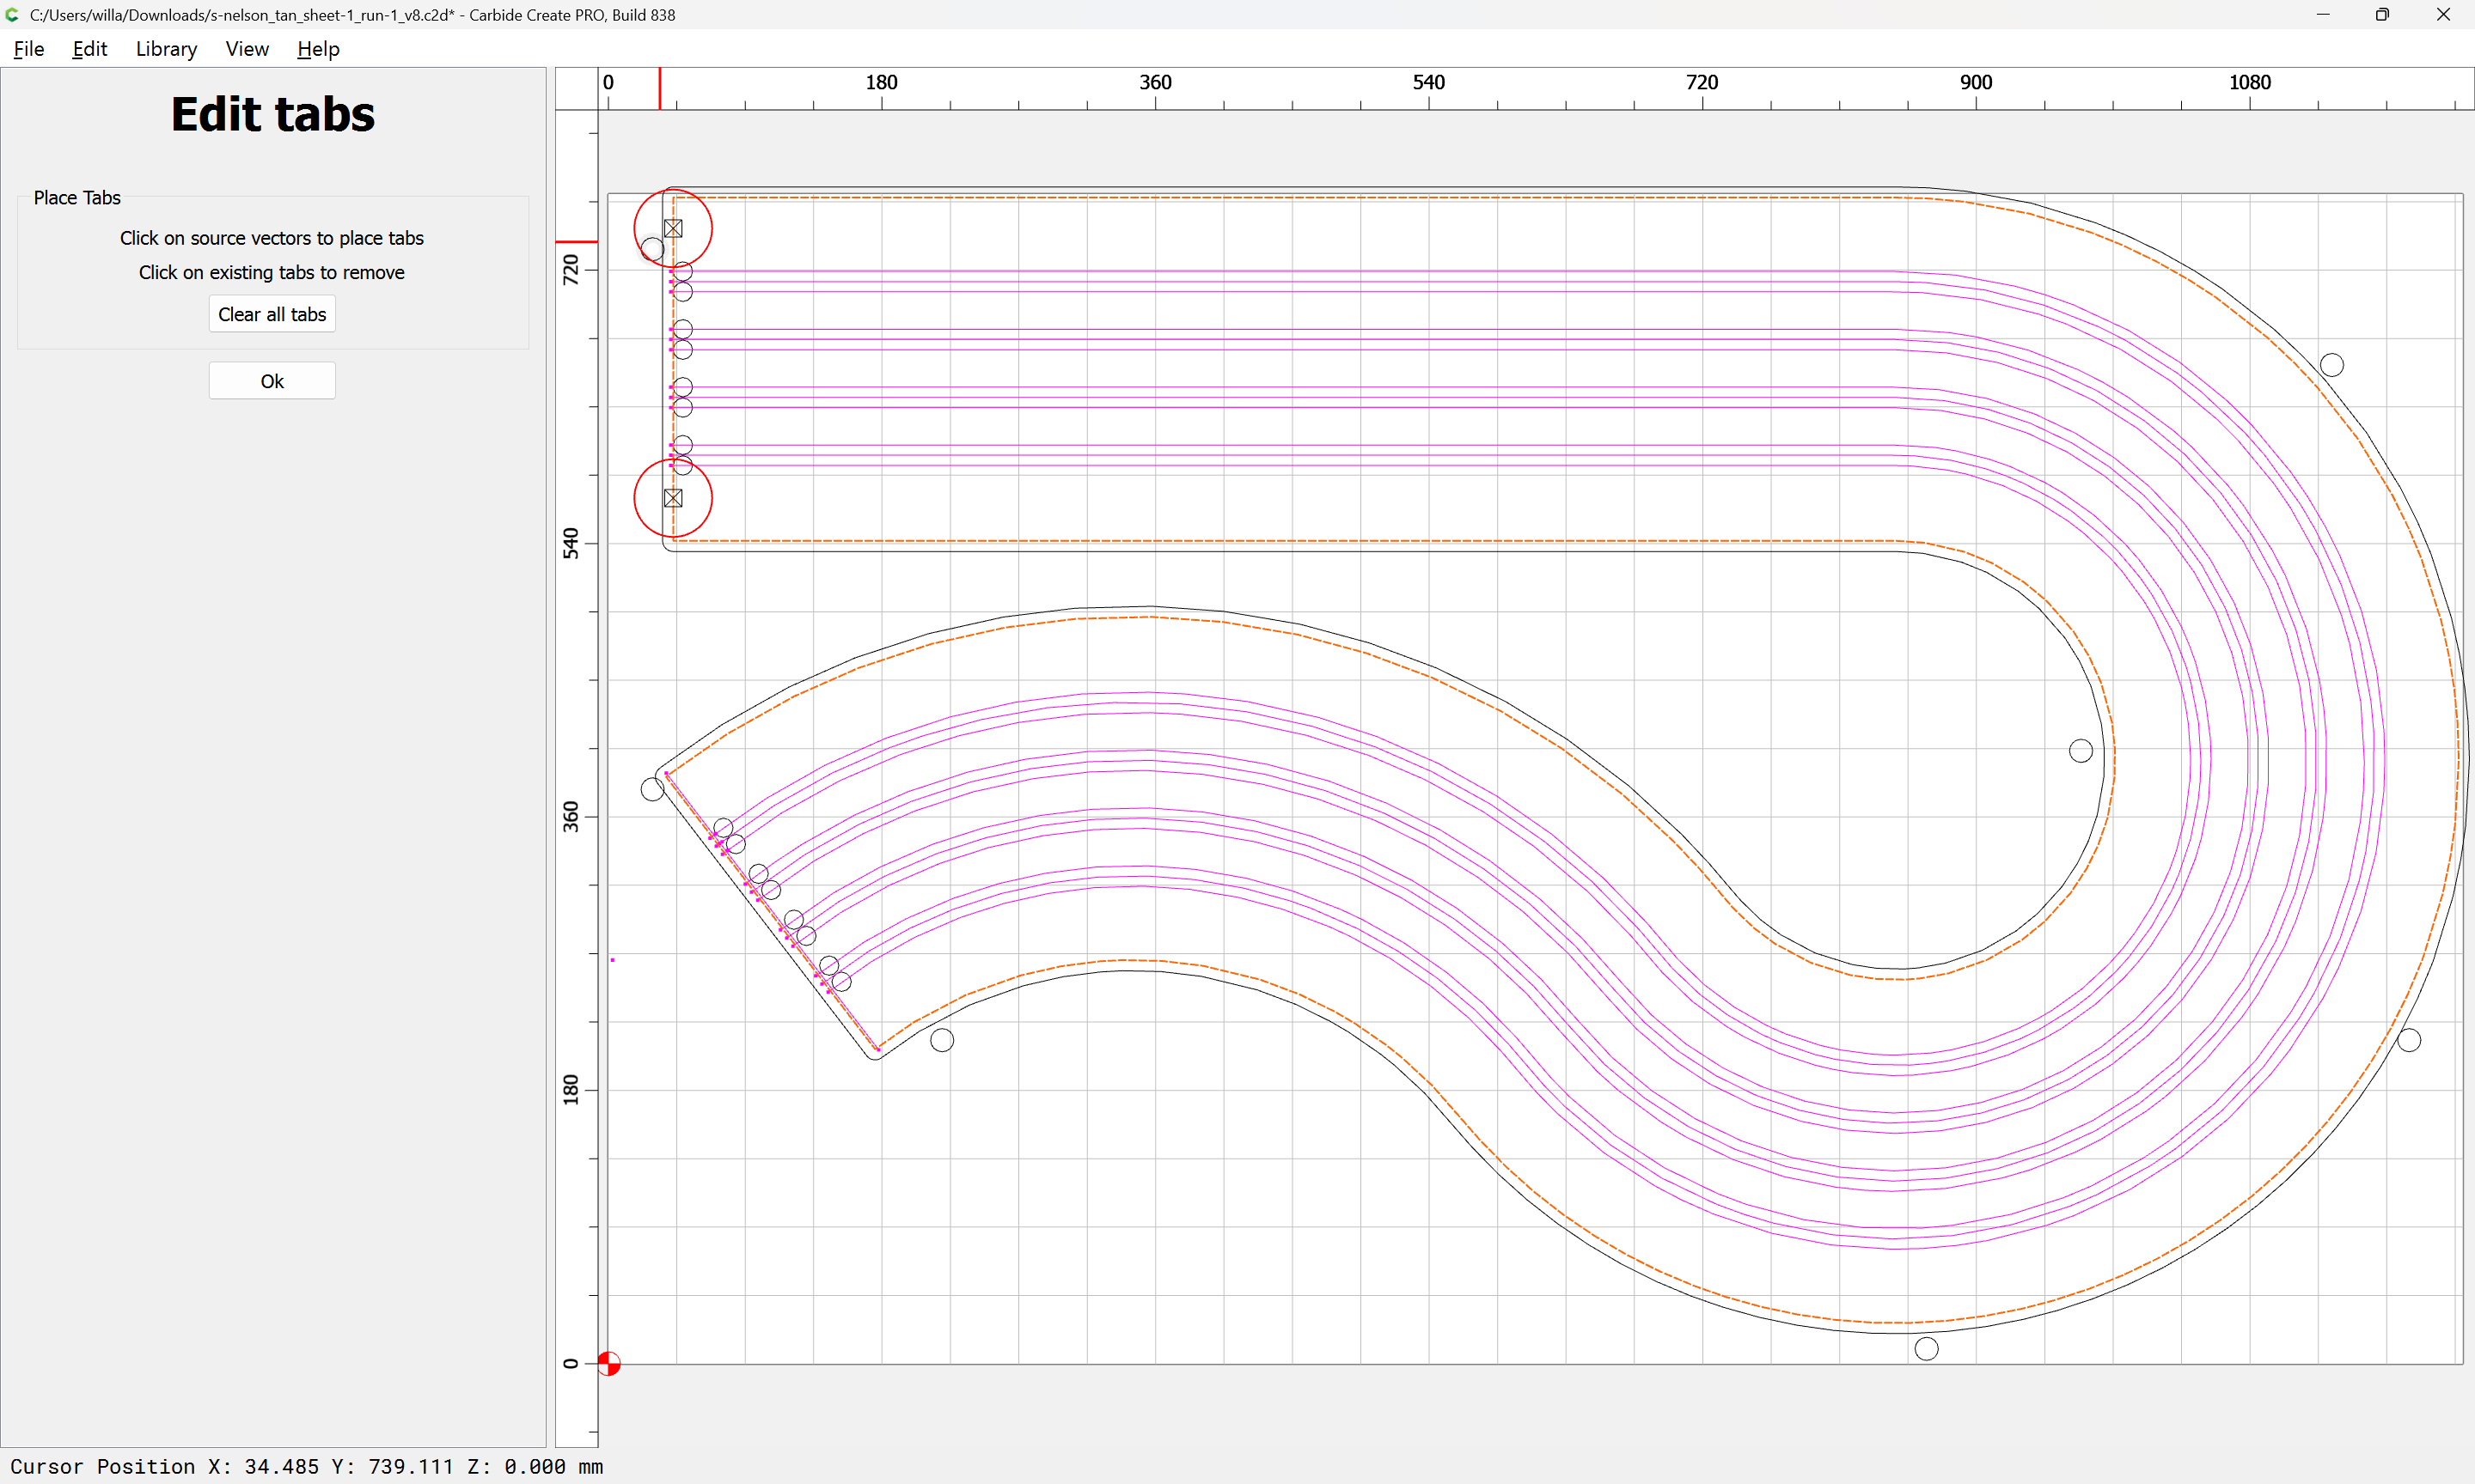Open the File menu

pyautogui.click(x=28, y=49)
